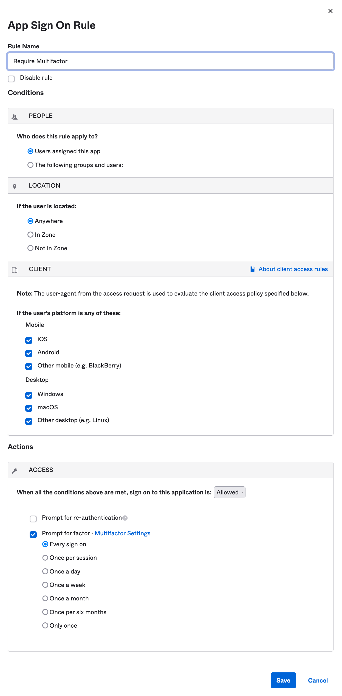Open About client access rules link
The width and height of the screenshot is (342, 696).
293,269
